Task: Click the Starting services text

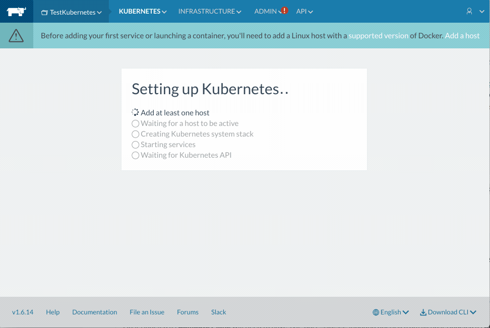Action: (168, 145)
